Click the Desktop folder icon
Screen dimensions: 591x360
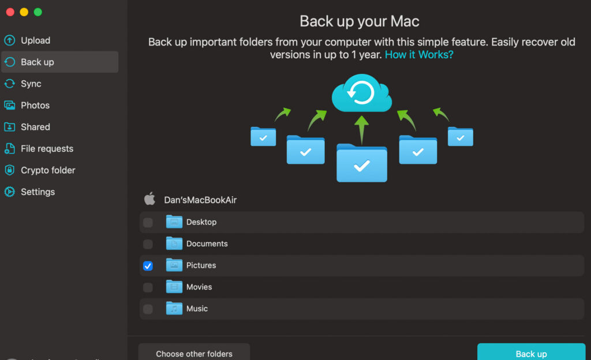[x=174, y=222]
